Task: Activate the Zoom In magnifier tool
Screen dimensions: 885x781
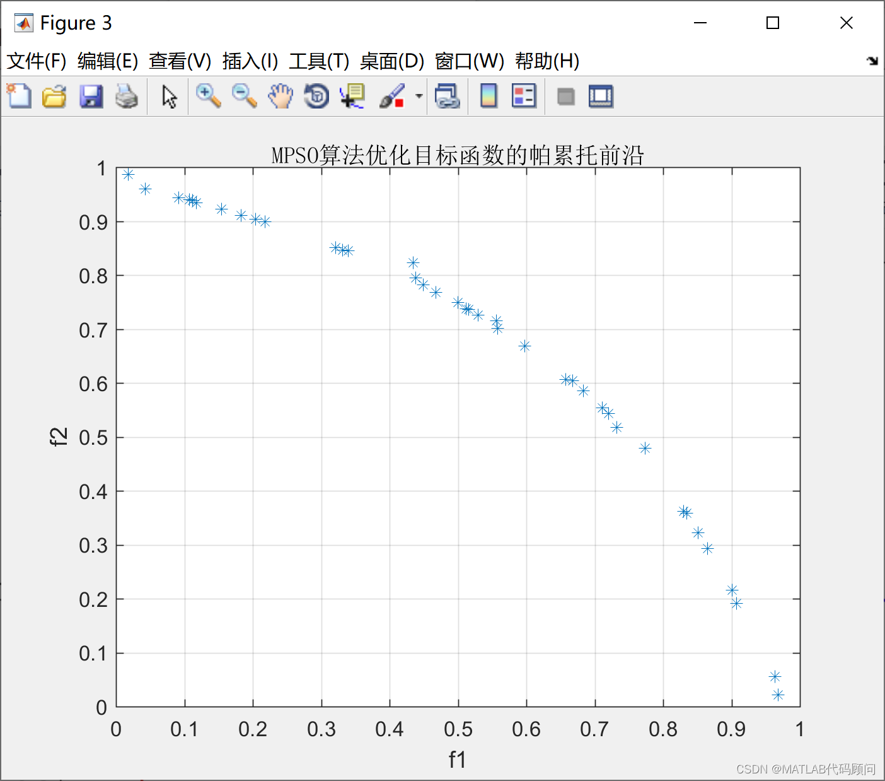Action: click(x=208, y=97)
